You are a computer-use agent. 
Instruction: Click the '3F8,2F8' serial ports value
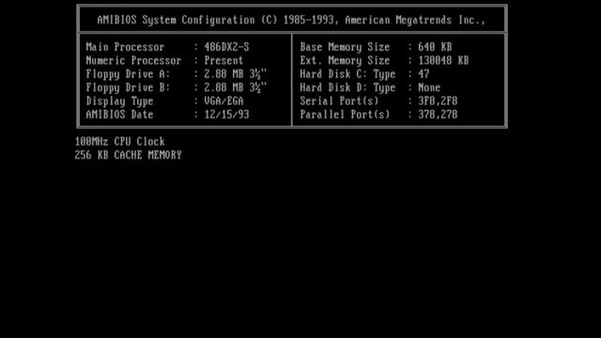[x=438, y=101]
